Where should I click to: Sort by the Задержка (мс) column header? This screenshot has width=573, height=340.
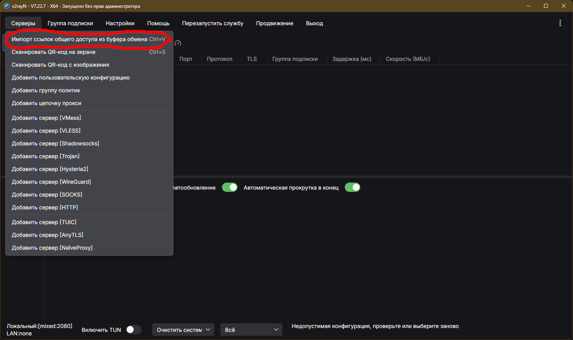352,59
